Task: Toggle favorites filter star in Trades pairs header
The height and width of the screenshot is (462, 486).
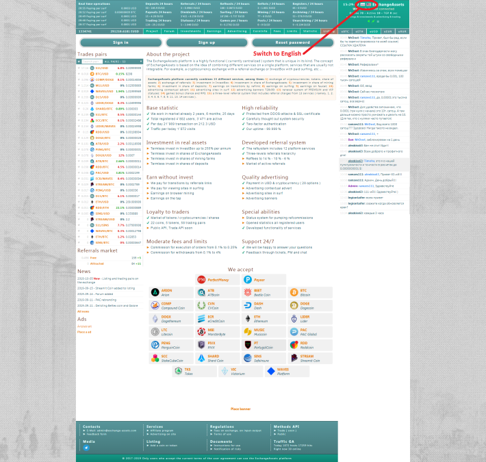Action: (x=79, y=62)
